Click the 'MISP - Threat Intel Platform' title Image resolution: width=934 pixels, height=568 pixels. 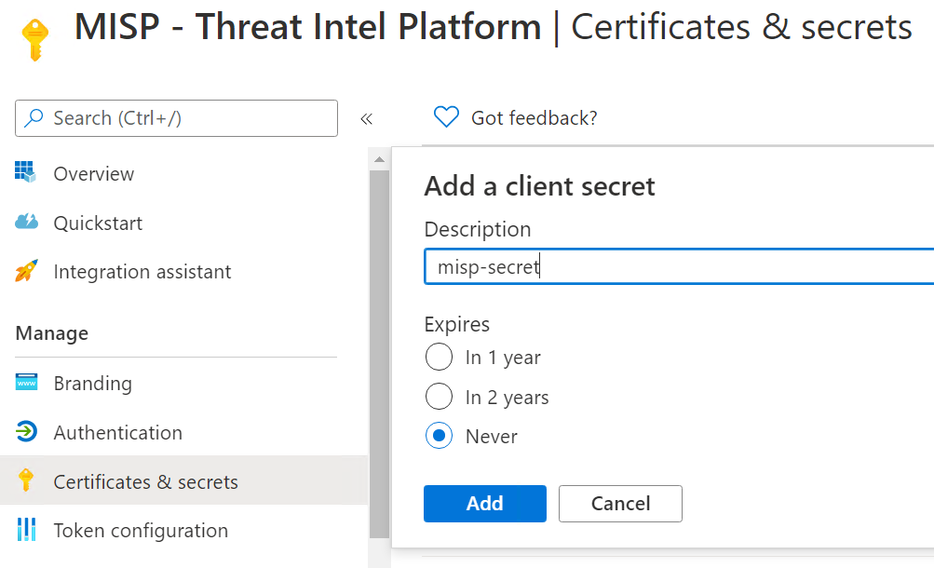(x=308, y=27)
